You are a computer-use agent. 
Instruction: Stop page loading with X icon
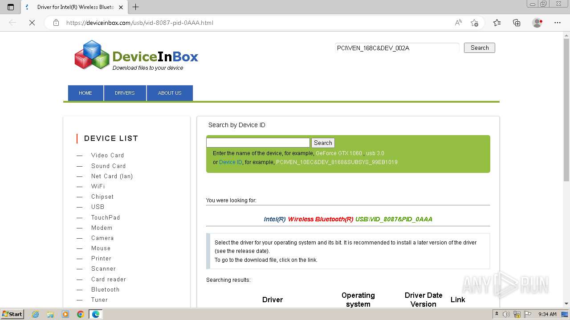click(32, 23)
